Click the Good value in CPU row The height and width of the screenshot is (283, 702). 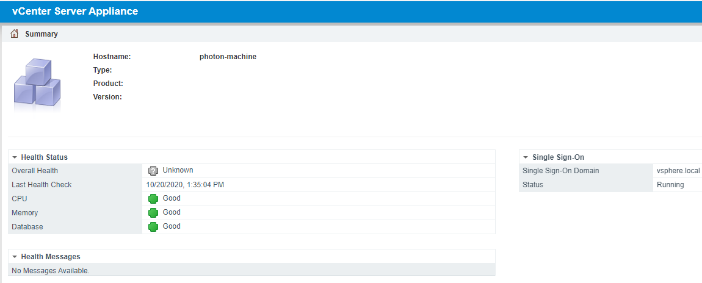tap(172, 198)
